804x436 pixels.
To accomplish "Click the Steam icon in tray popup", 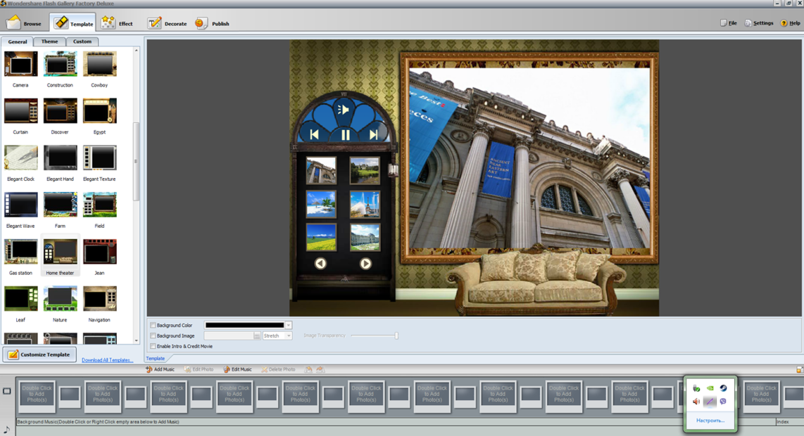I will (723, 388).
